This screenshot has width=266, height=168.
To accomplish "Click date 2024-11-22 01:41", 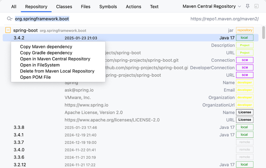I will click(80, 150).
